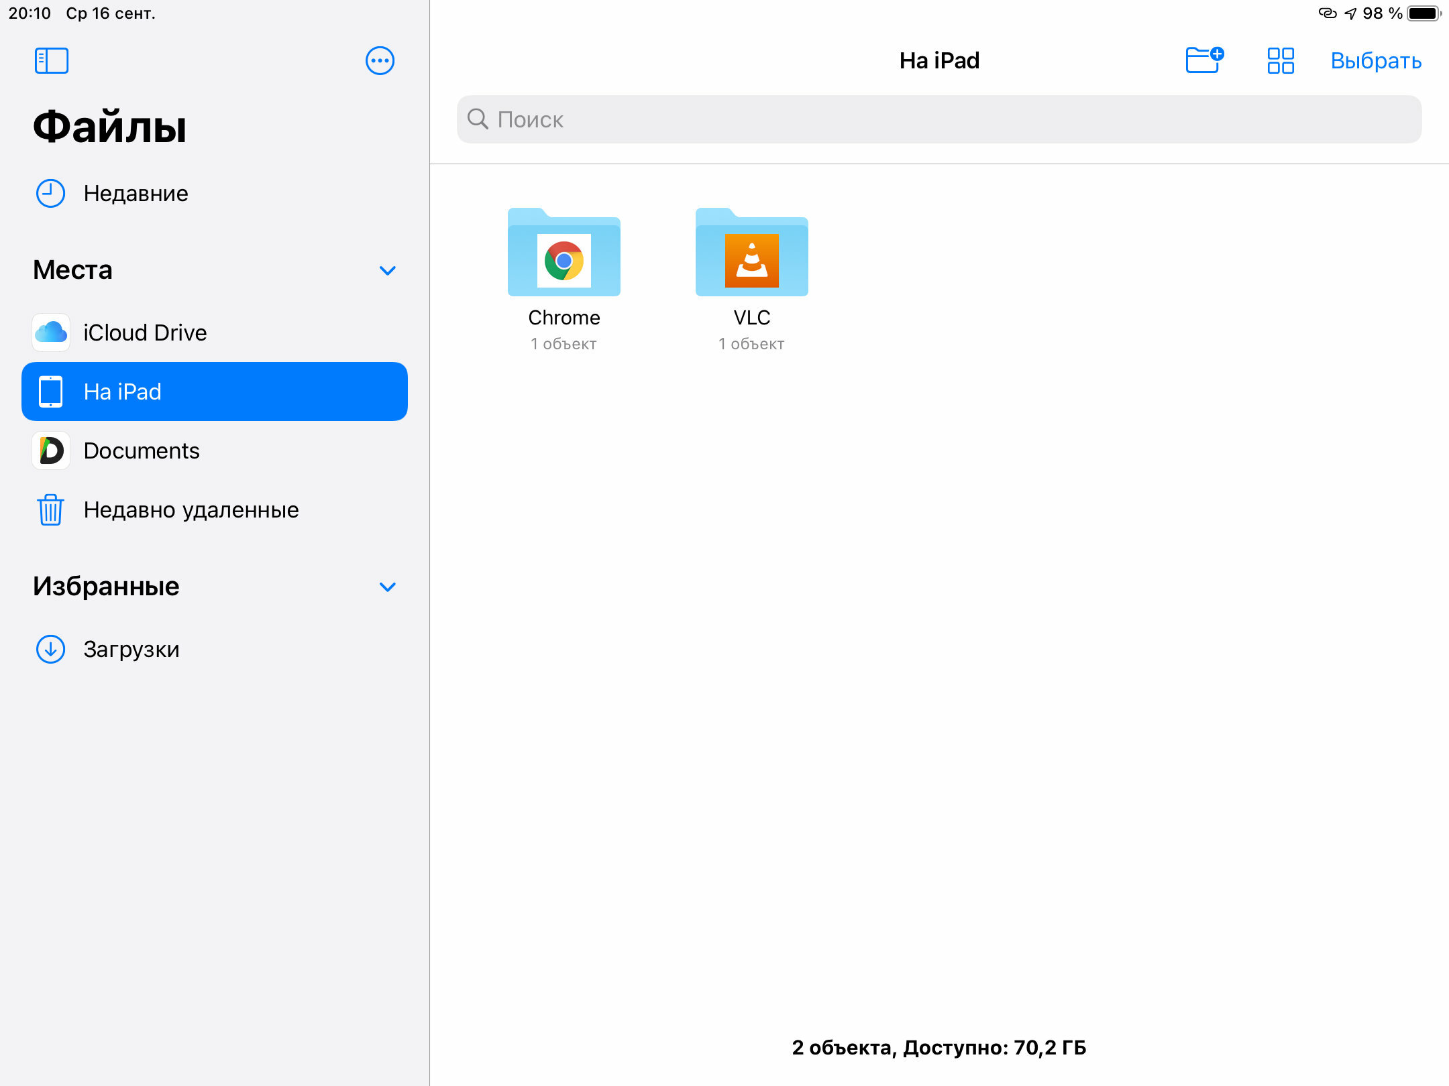The image size is (1449, 1086).
Task: Collapse the Места section chevron
Action: [x=388, y=271]
